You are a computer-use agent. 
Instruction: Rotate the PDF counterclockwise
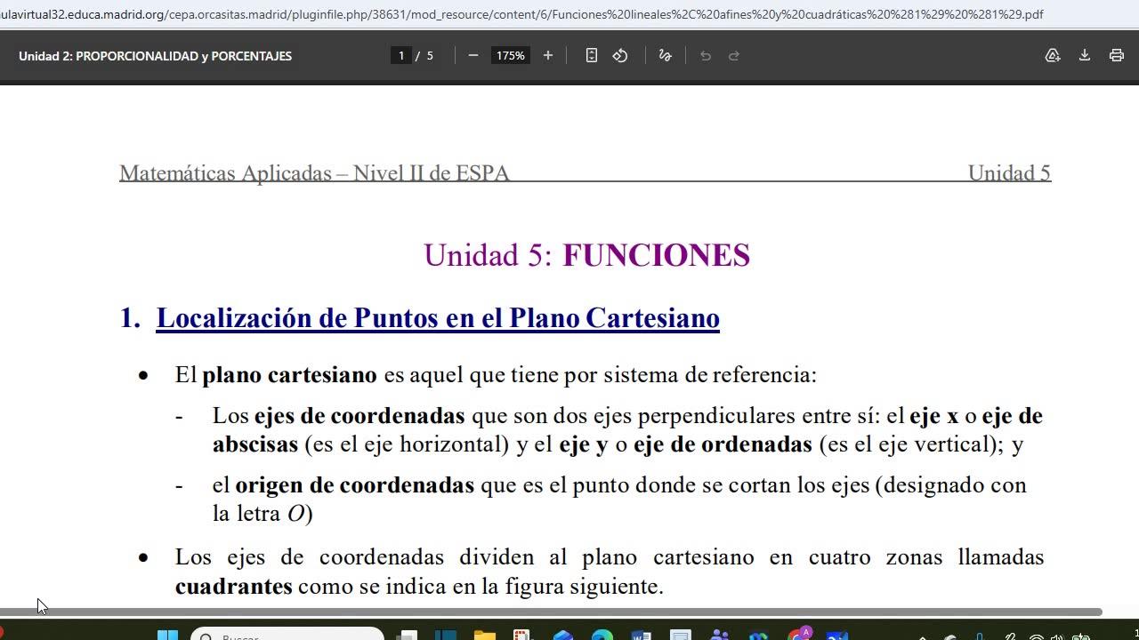(x=620, y=55)
